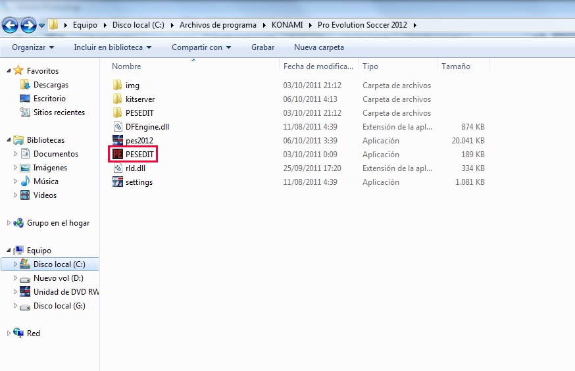The width and height of the screenshot is (575, 371).
Task: Collapse the Bibliotecas section
Action: coord(9,139)
